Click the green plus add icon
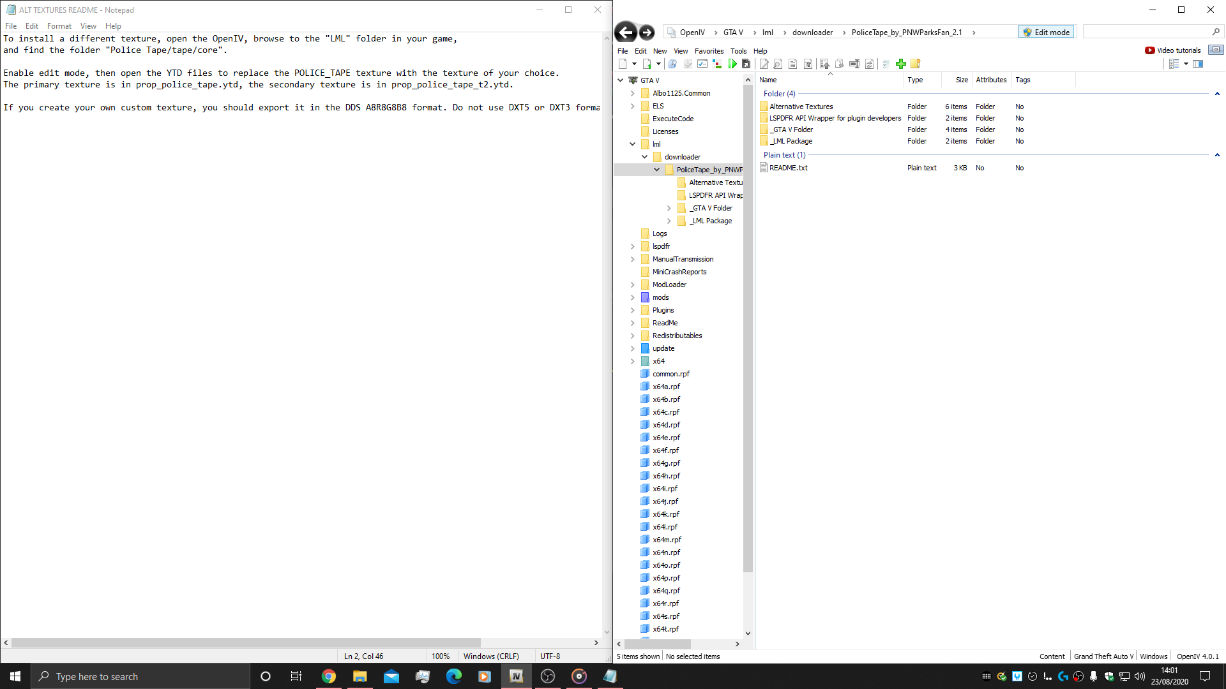Image resolution: width=1226 pixels, height=689 pixels. tap(900, 64)
